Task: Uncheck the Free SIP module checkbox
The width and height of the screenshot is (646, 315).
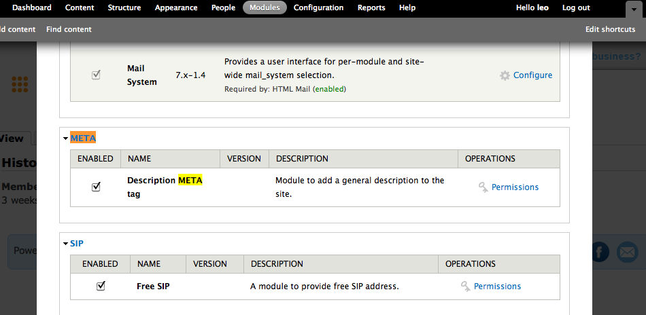Action: point(101,286)
